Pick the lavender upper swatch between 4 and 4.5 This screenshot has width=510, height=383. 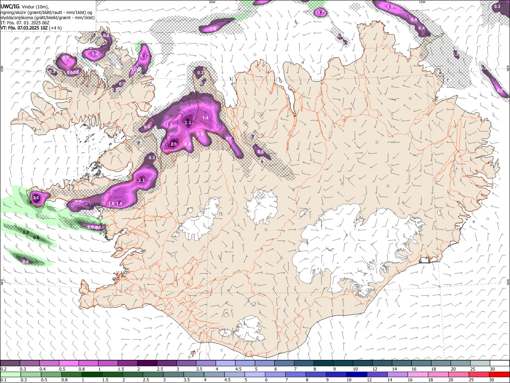pyautogui.click(x=226, y=363)
